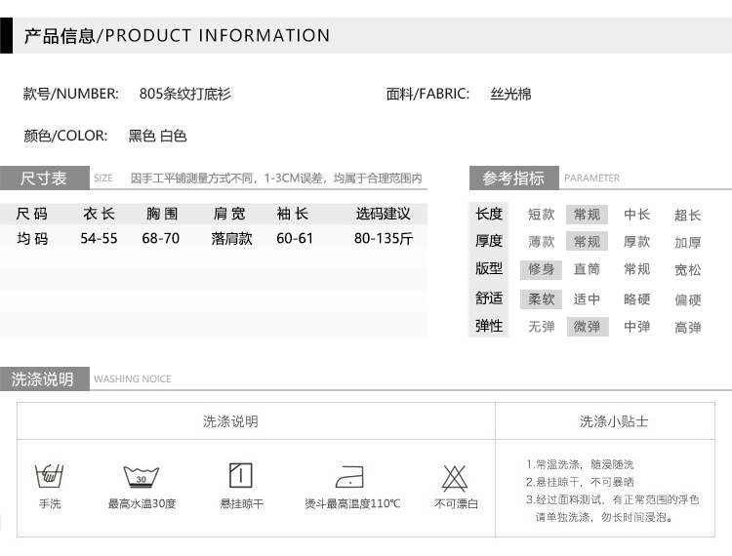The width and height of the screenshot is (732, 556).
Task: Click the 30-degree max water temperature icon
Action: pyautogui.click(x=141, y=477)
